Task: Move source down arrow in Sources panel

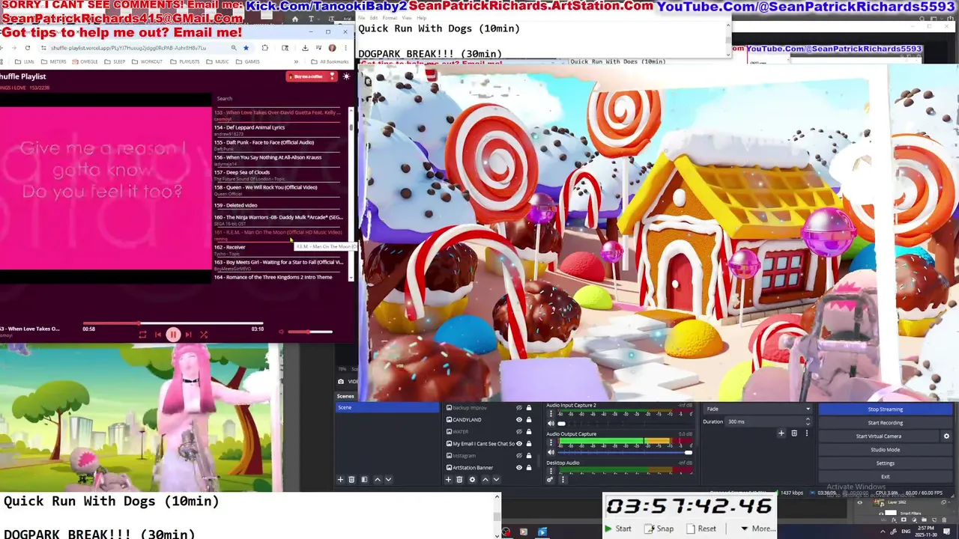Action: point(496,479)
